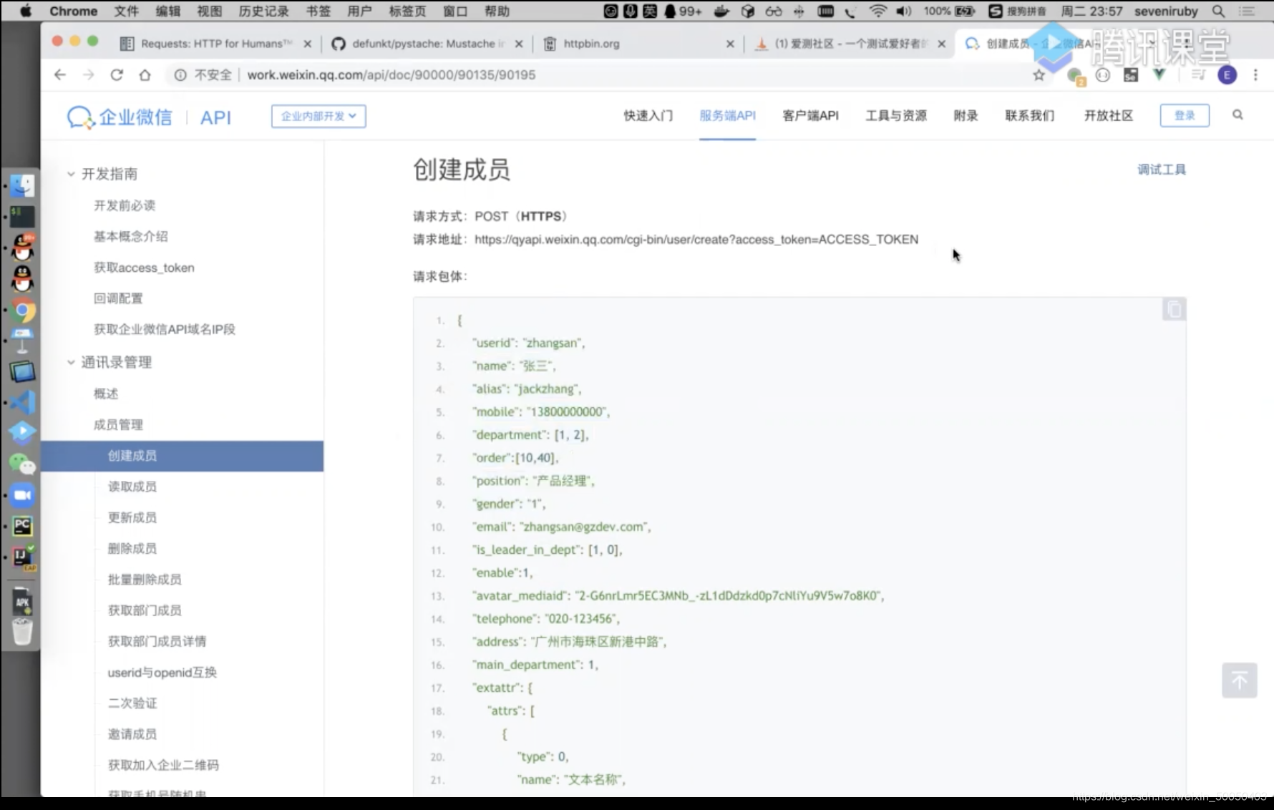Open the Selenium IDE extension
Screen dimensions: 1274x810
(x=1131, y=74)
